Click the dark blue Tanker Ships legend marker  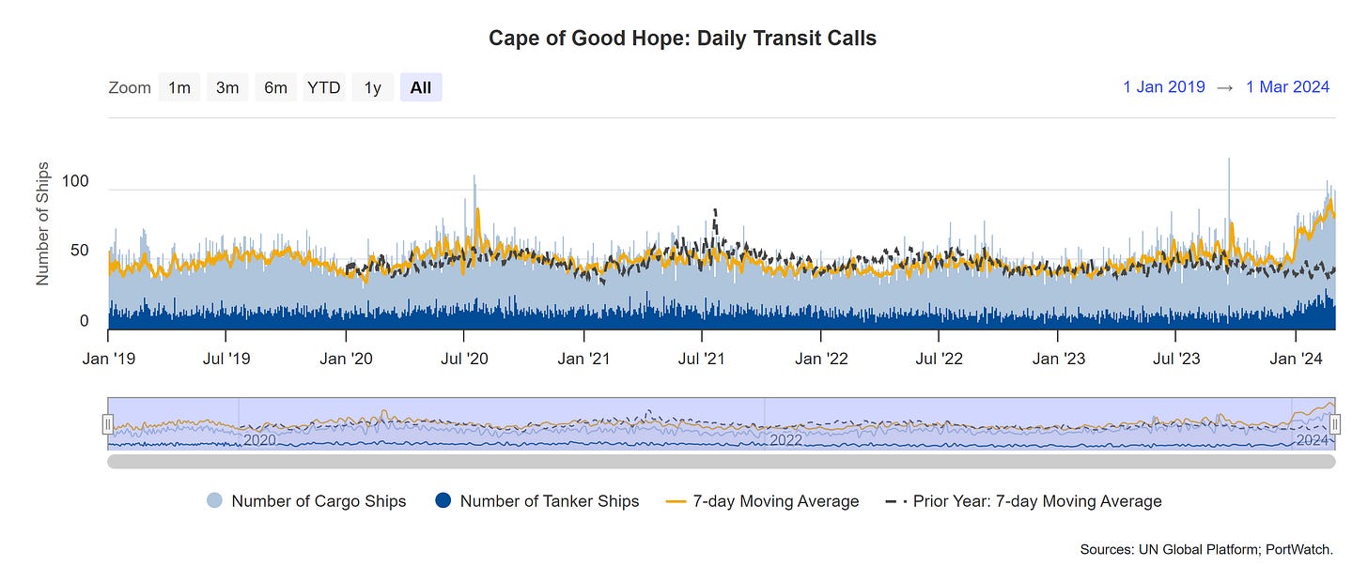pos(442,501)
